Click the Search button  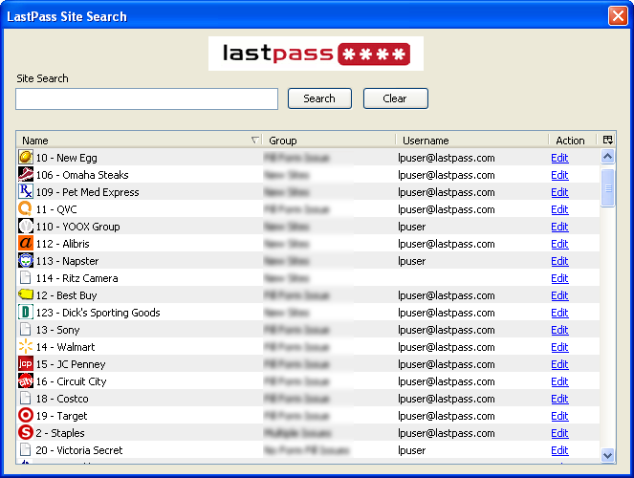[319, 98]
